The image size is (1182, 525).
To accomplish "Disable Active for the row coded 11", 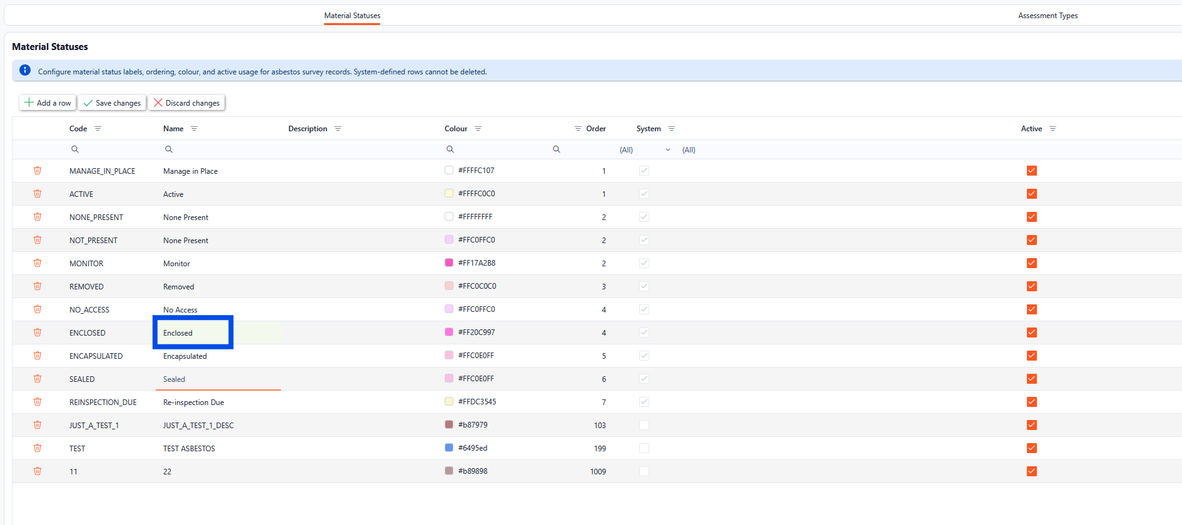I will (1031, 471).
